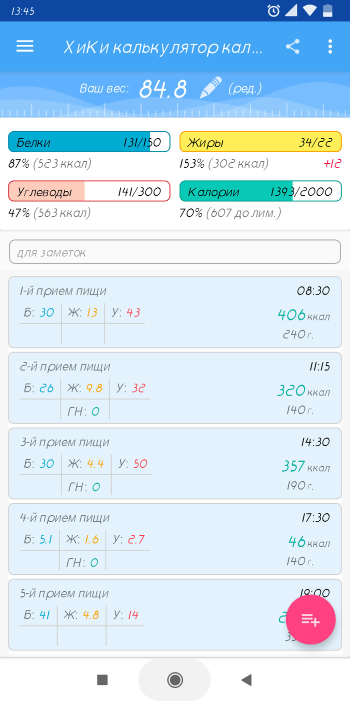Viewport: 350px width, 701px height.
Task: Tap the Жиры fat progress bar
Action: [260, 142]
